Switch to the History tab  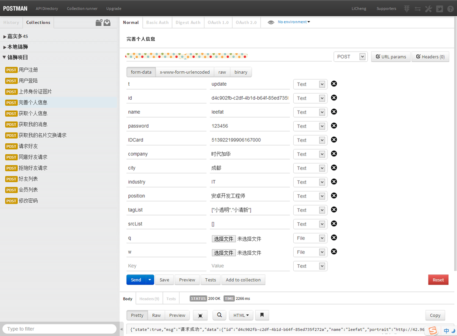(11, 23)
